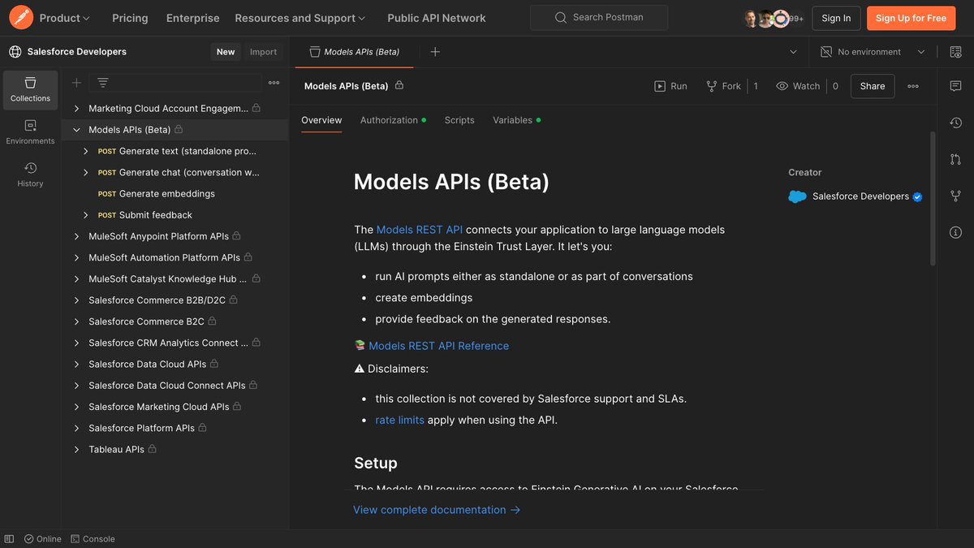Open the environment quick look icon

955,52
